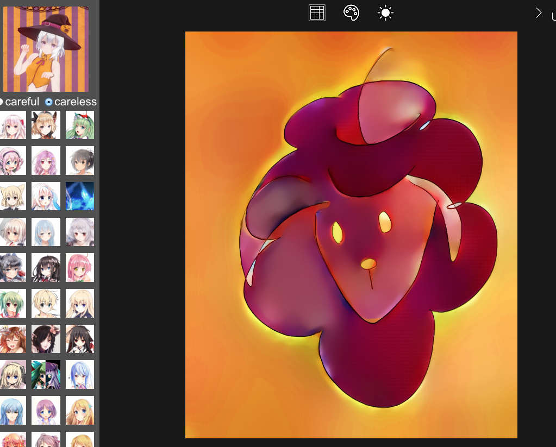Select the golden-haired girl with teal hairclip thumbnail

80,411
